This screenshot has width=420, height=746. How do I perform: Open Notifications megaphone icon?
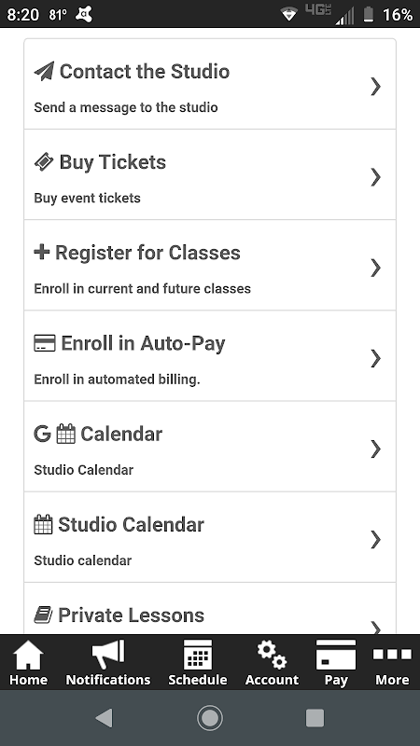108,655
